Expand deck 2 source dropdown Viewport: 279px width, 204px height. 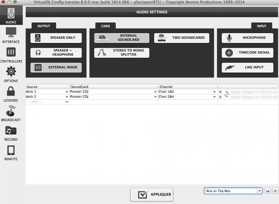67,97
